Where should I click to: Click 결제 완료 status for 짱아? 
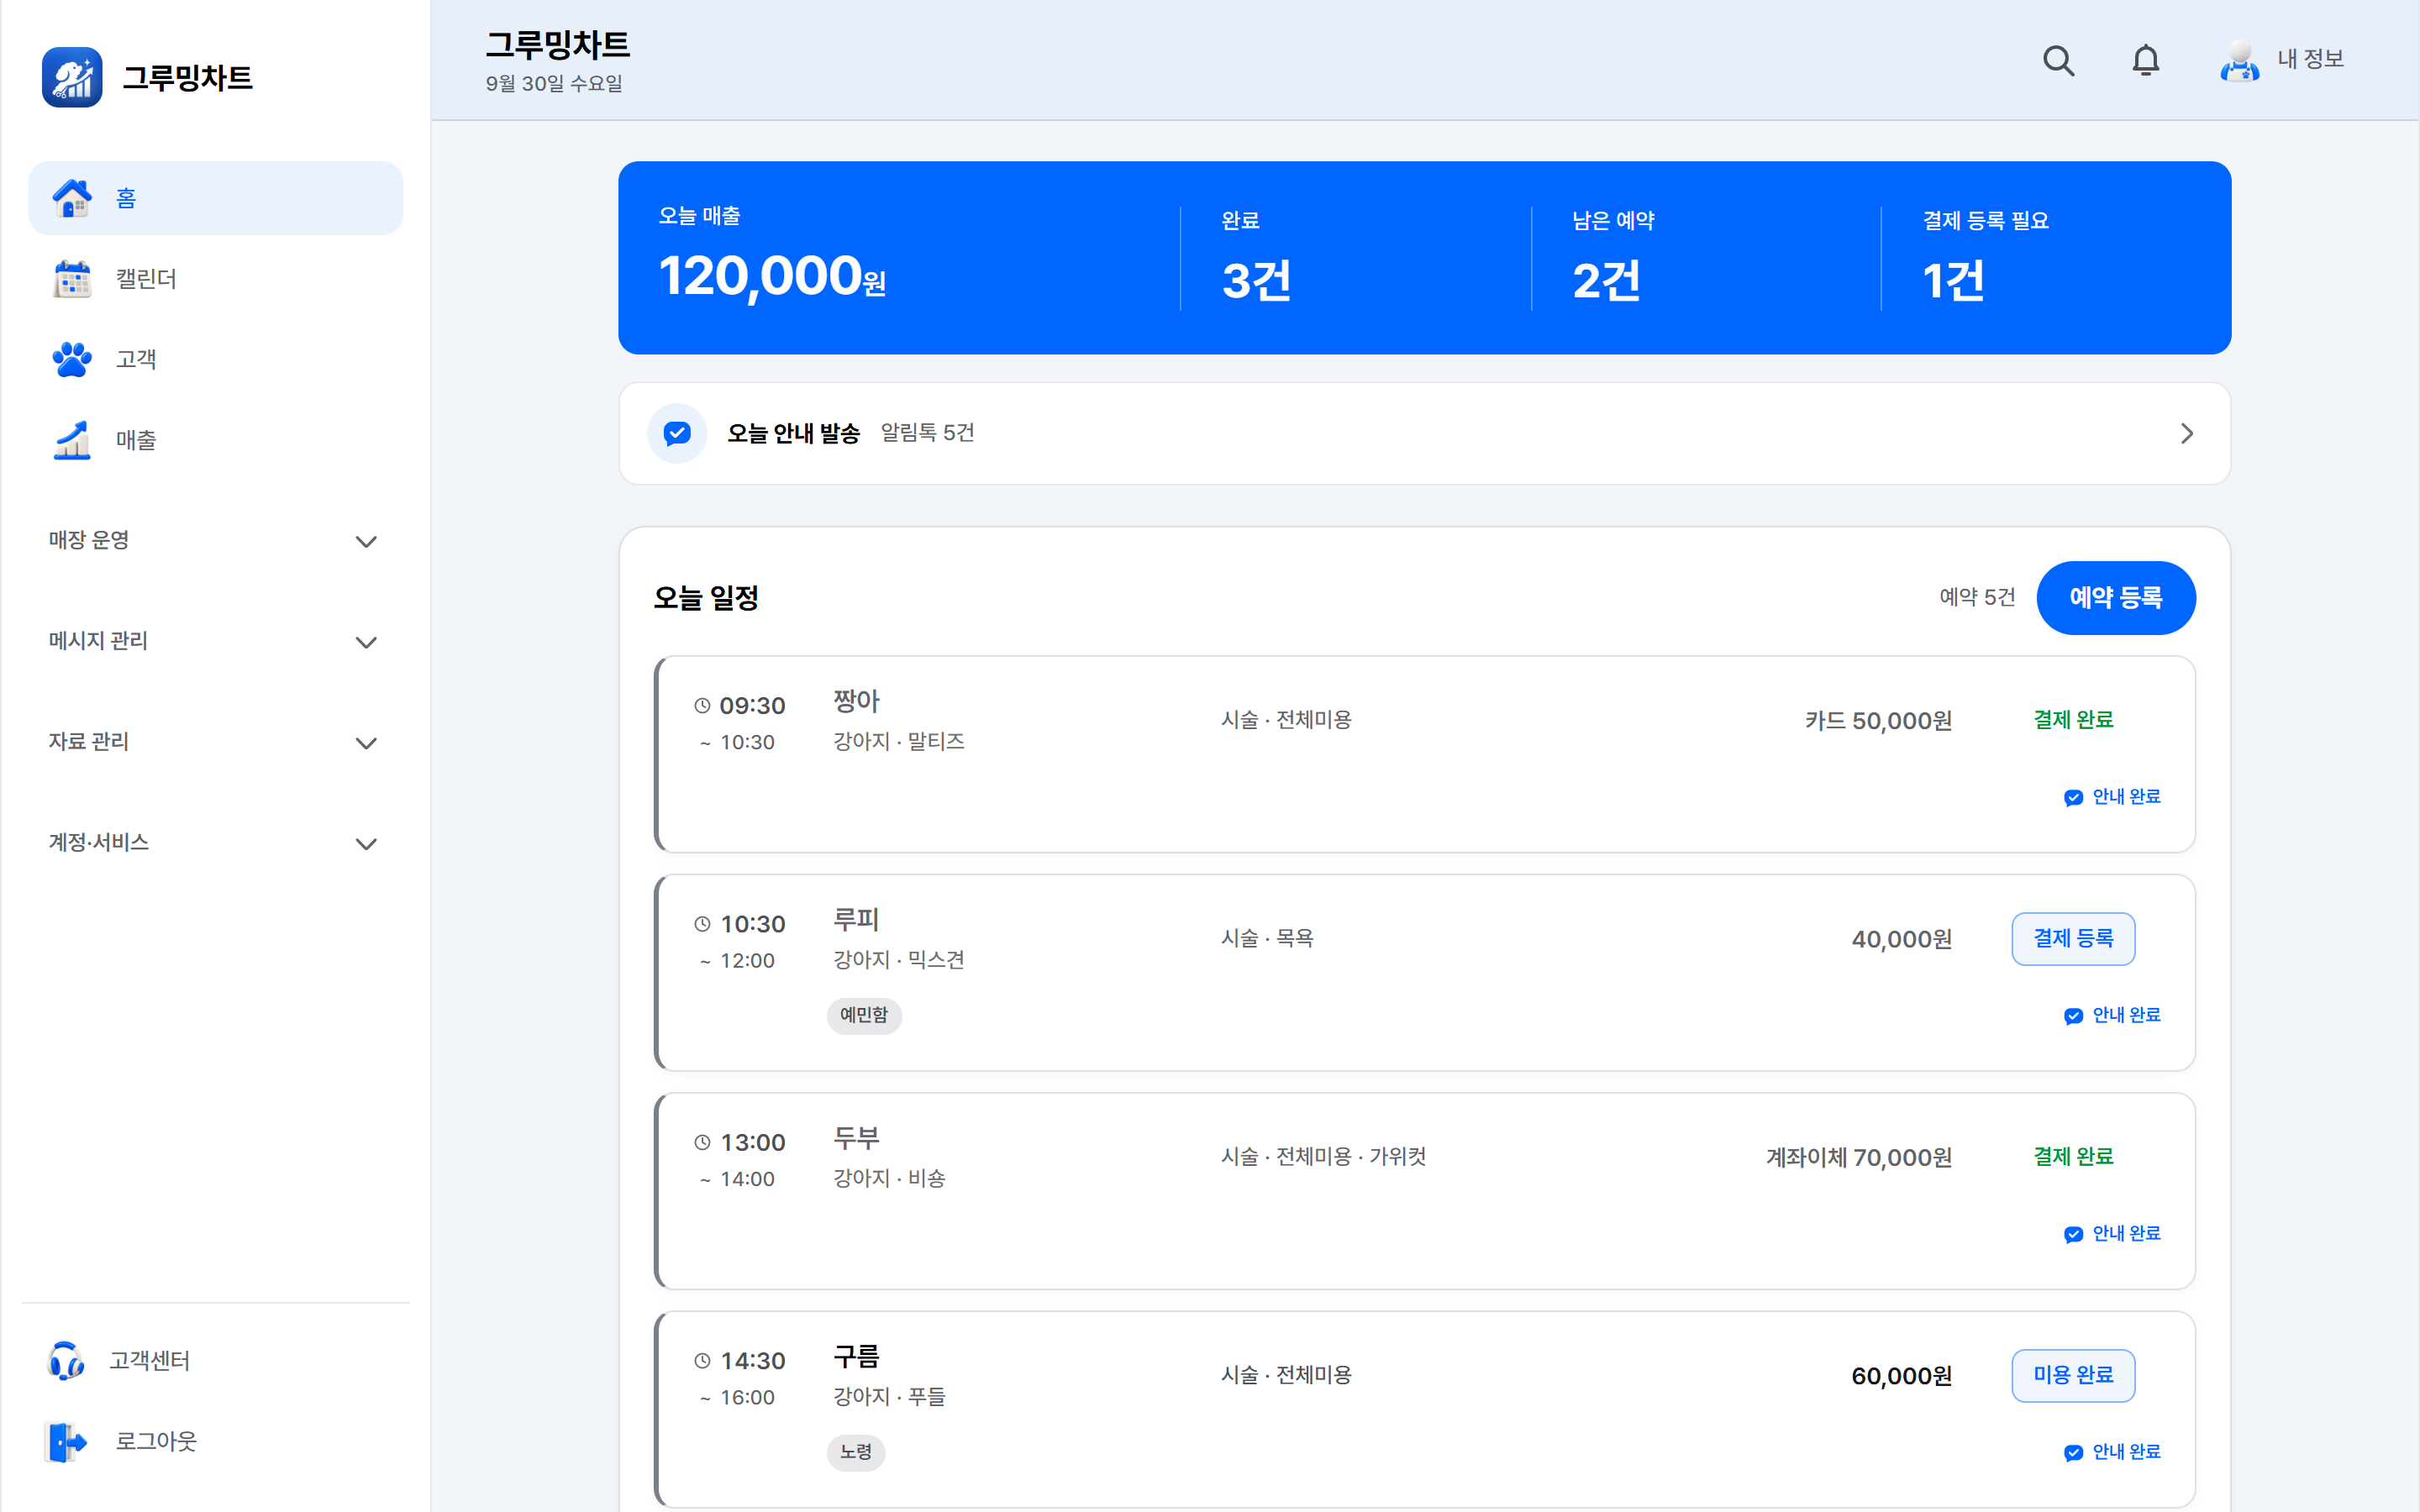[2073, 720]
